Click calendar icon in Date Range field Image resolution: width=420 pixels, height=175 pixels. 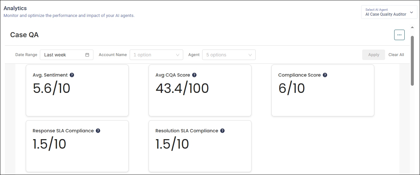pyautogui.click(x=87, y=55)
